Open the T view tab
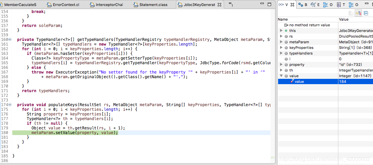The image size is (373, 165). pyautogui.click(x=341, y=5)
